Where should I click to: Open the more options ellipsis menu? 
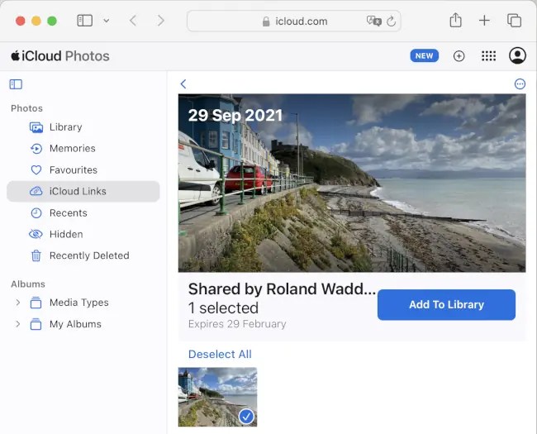click(520, 84)
